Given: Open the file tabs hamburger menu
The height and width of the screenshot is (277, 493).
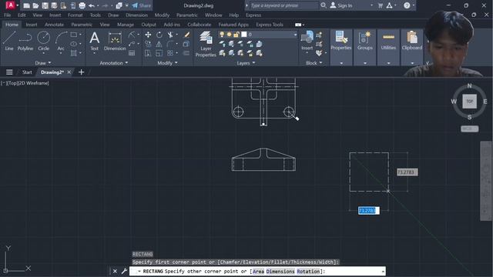Looking at the screenshot, I should (9, 72).
